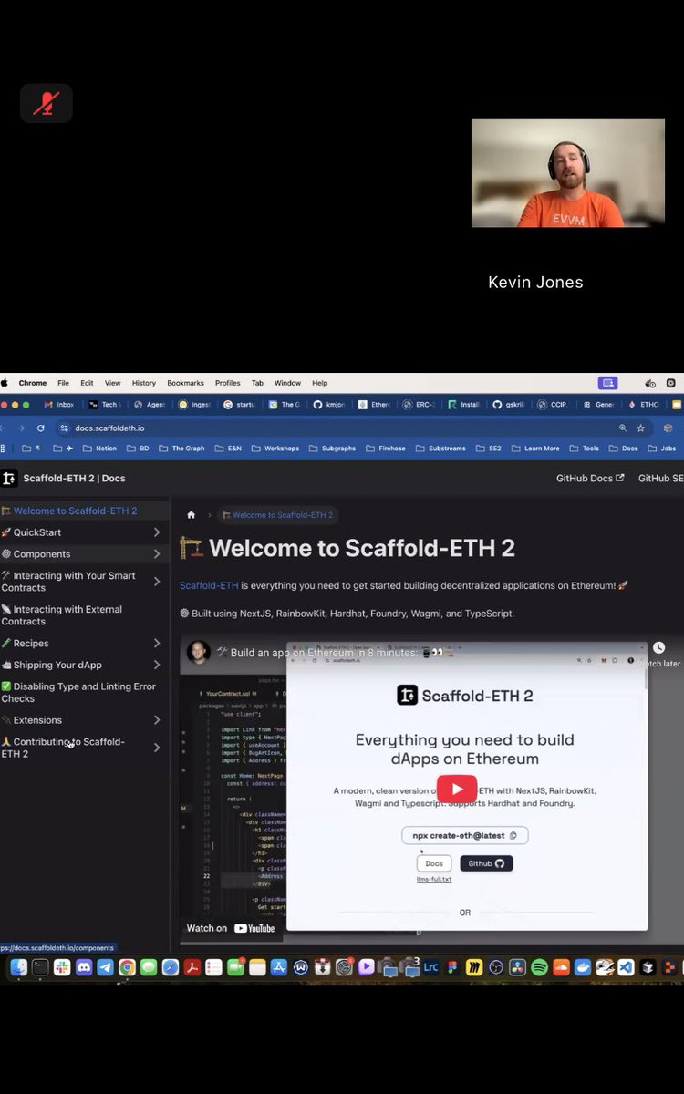Open the GitHub Docs external link
Screen dimensions: 684x1094
pyautogui.click(x=590, y=478)
